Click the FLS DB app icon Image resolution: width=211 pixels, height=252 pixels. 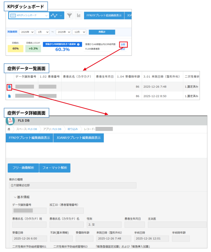click(10, 121)
